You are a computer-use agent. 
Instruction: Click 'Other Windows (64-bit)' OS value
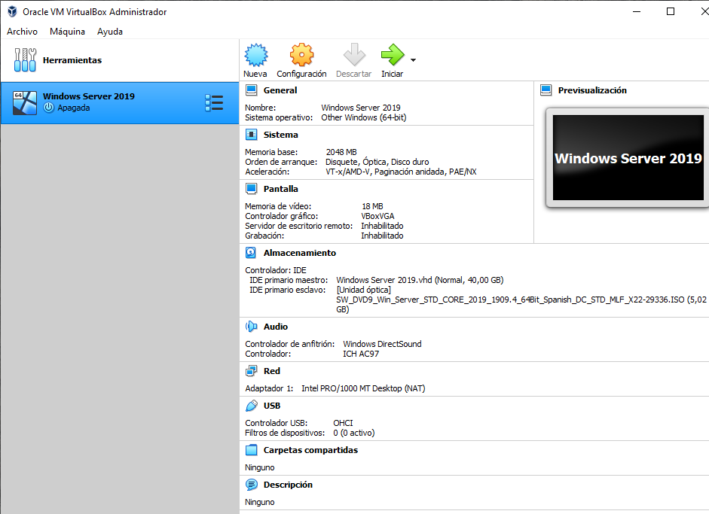click(x=364, y=117)
